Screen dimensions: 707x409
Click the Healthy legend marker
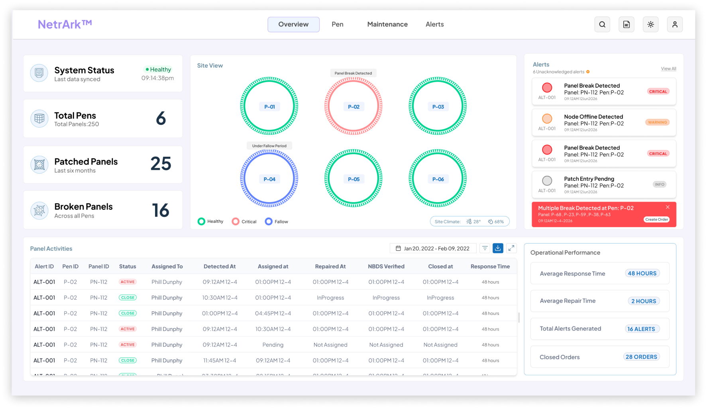click(201, 221)
